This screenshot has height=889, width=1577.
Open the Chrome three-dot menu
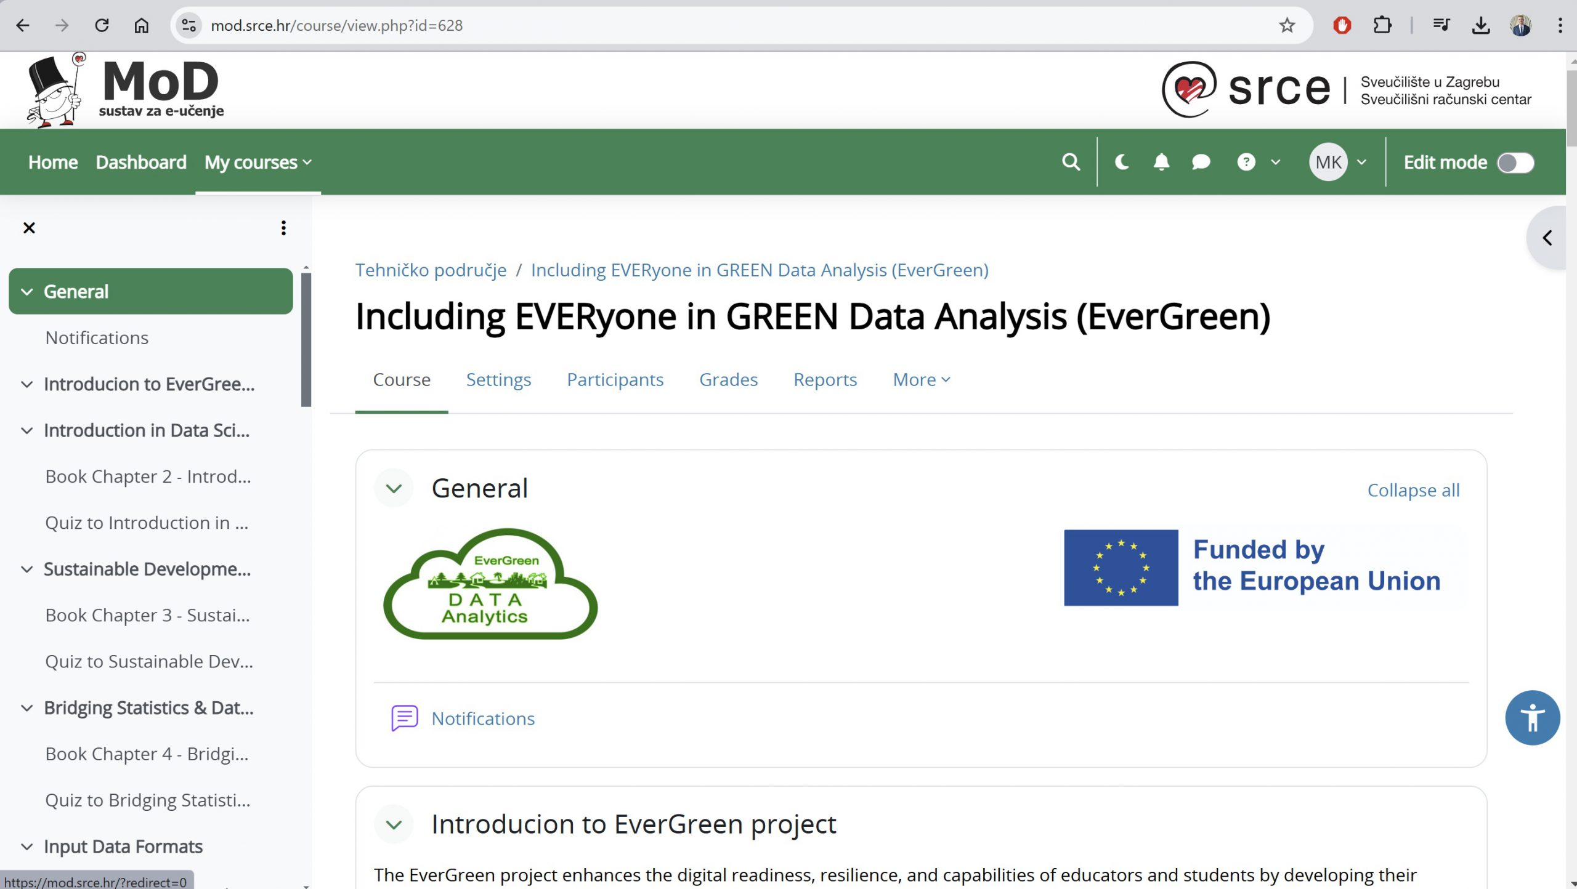[1560, 25]
